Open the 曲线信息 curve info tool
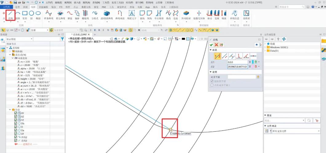Screen dimensions: 326x153 tap(234, 15)
